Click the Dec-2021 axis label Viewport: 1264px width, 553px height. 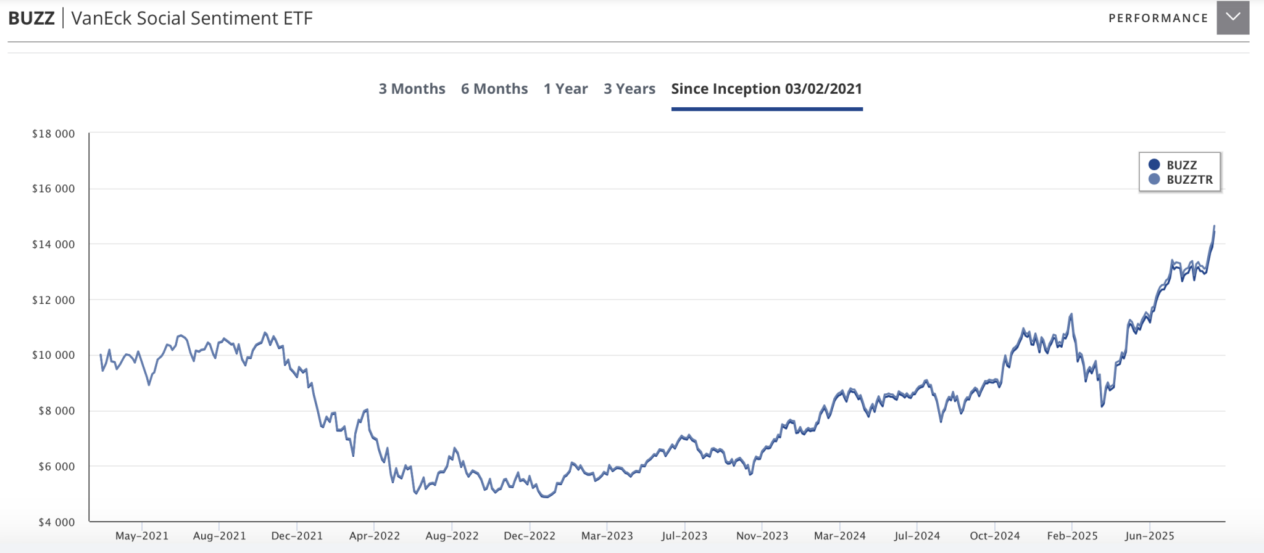point(297,536)
